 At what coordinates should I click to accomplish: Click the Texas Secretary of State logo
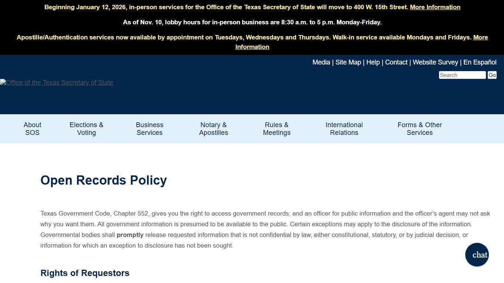56,82
